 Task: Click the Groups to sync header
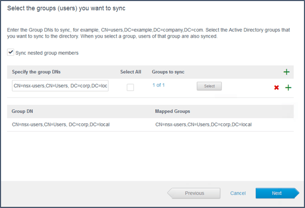[x=168, y=72]
